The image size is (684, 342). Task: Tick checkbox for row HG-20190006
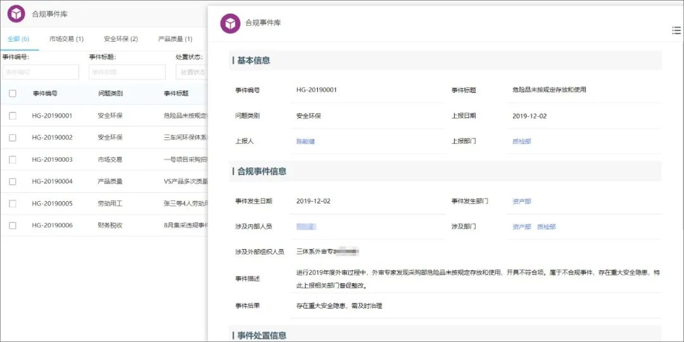(x=13, y=225)
